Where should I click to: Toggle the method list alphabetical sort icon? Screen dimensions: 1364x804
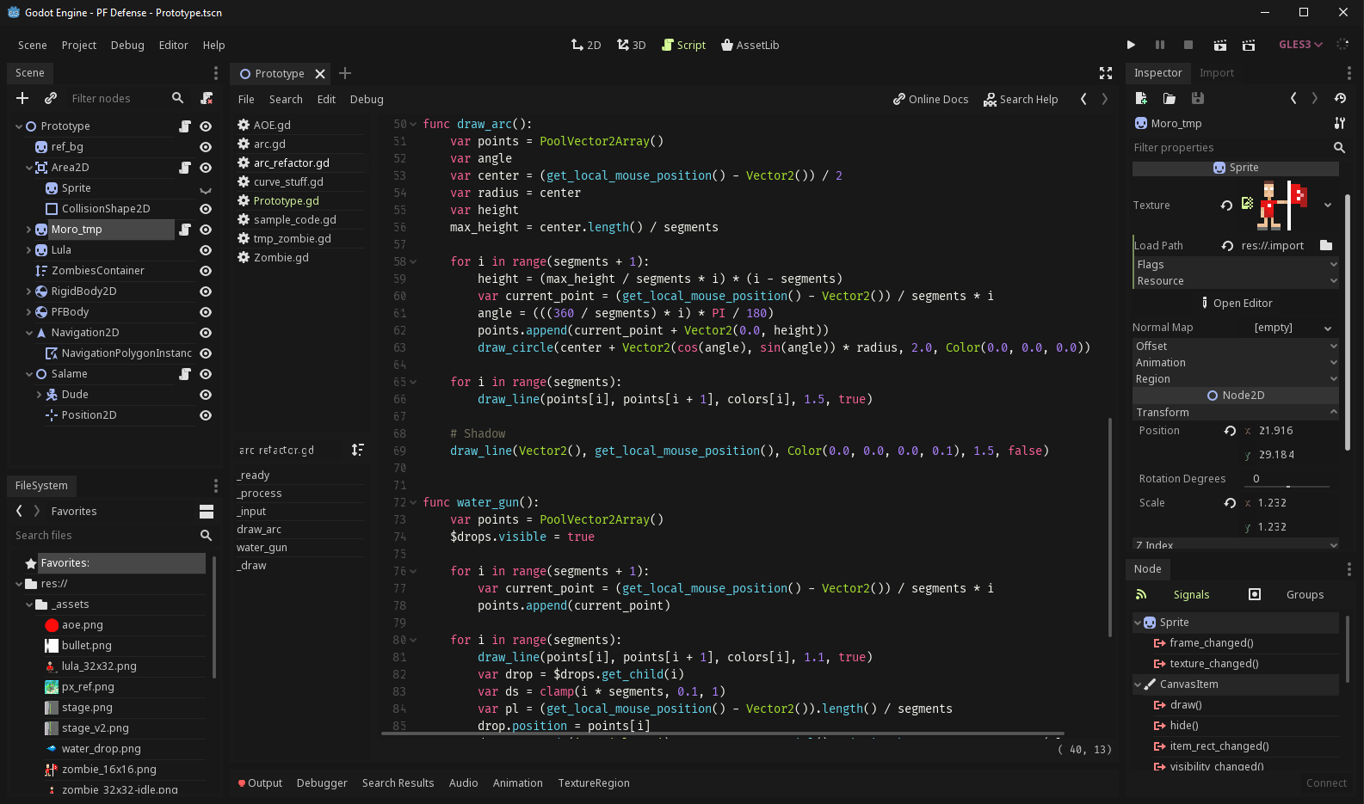[x=358, y=450]
